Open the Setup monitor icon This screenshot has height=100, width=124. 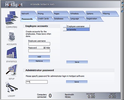click(x=12, y=70)
